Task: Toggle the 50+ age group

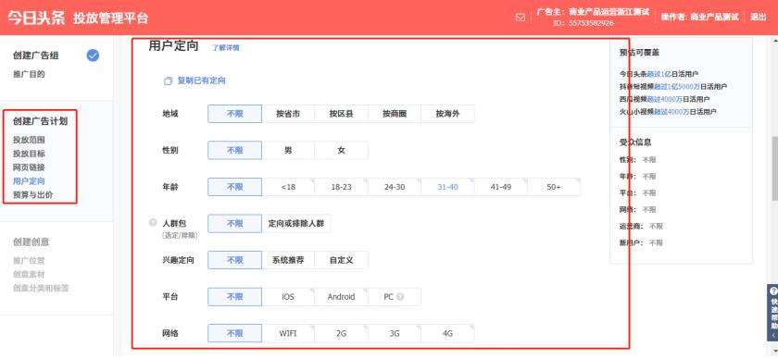Action: (x=554, y=187)
